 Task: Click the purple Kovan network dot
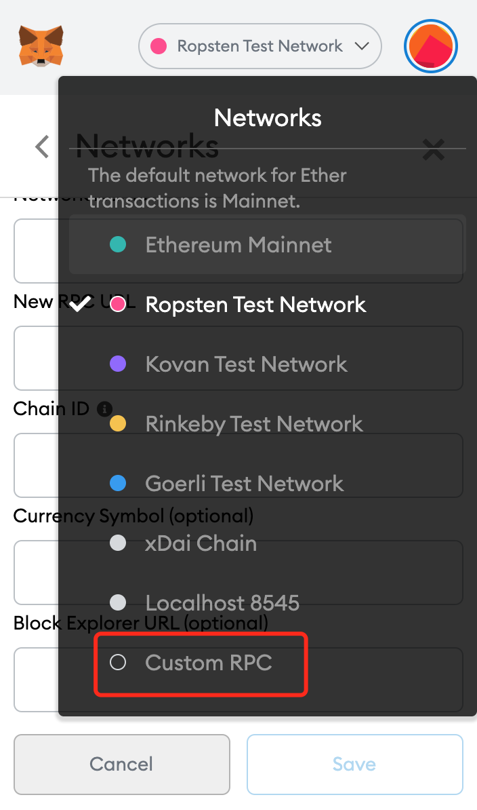pos(118,364)
